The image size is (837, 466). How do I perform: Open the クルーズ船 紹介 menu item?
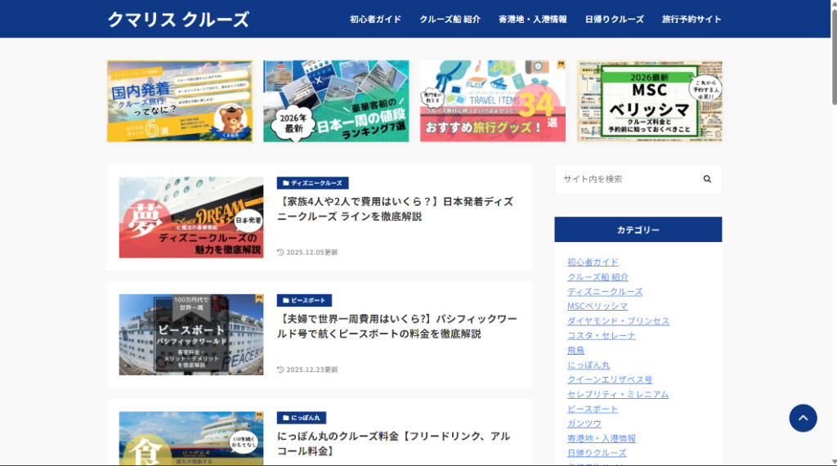[x=450, y=20]
